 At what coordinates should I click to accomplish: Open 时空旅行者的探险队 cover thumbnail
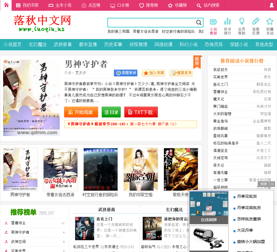pyautogui.click(x=101, y=169)
